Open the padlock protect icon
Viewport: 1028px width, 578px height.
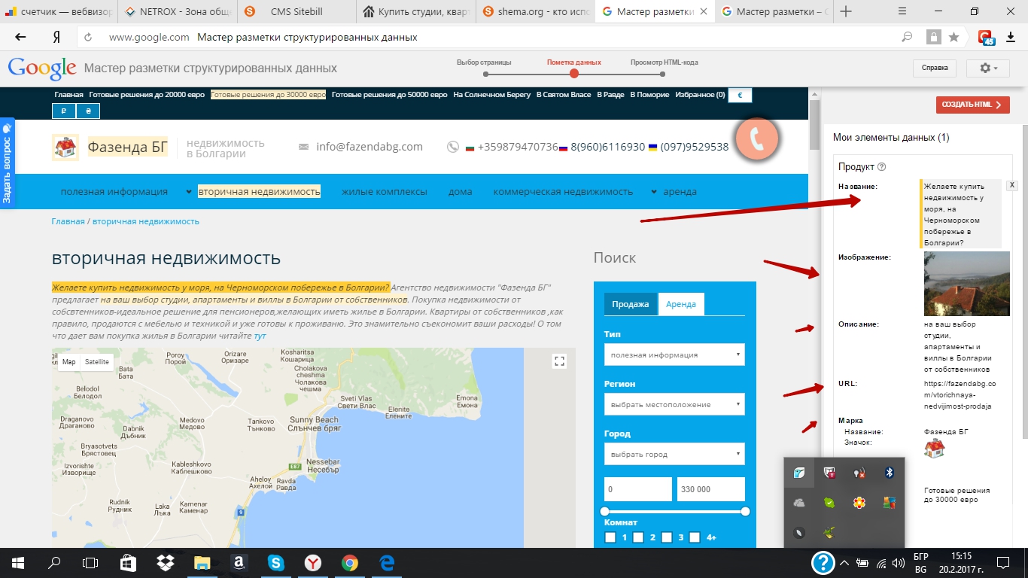coord(934,37)
